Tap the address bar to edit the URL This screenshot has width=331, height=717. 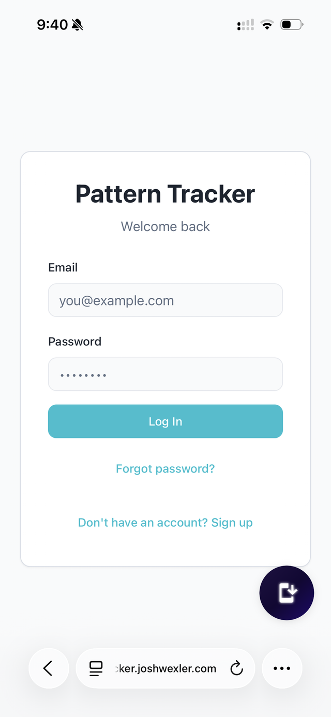[165, 668]
